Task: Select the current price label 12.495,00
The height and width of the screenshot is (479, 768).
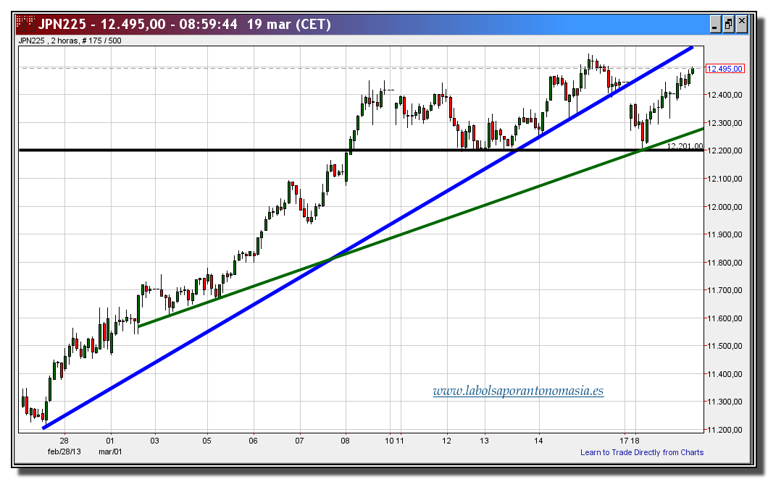Action: click(x=725, y=69)
